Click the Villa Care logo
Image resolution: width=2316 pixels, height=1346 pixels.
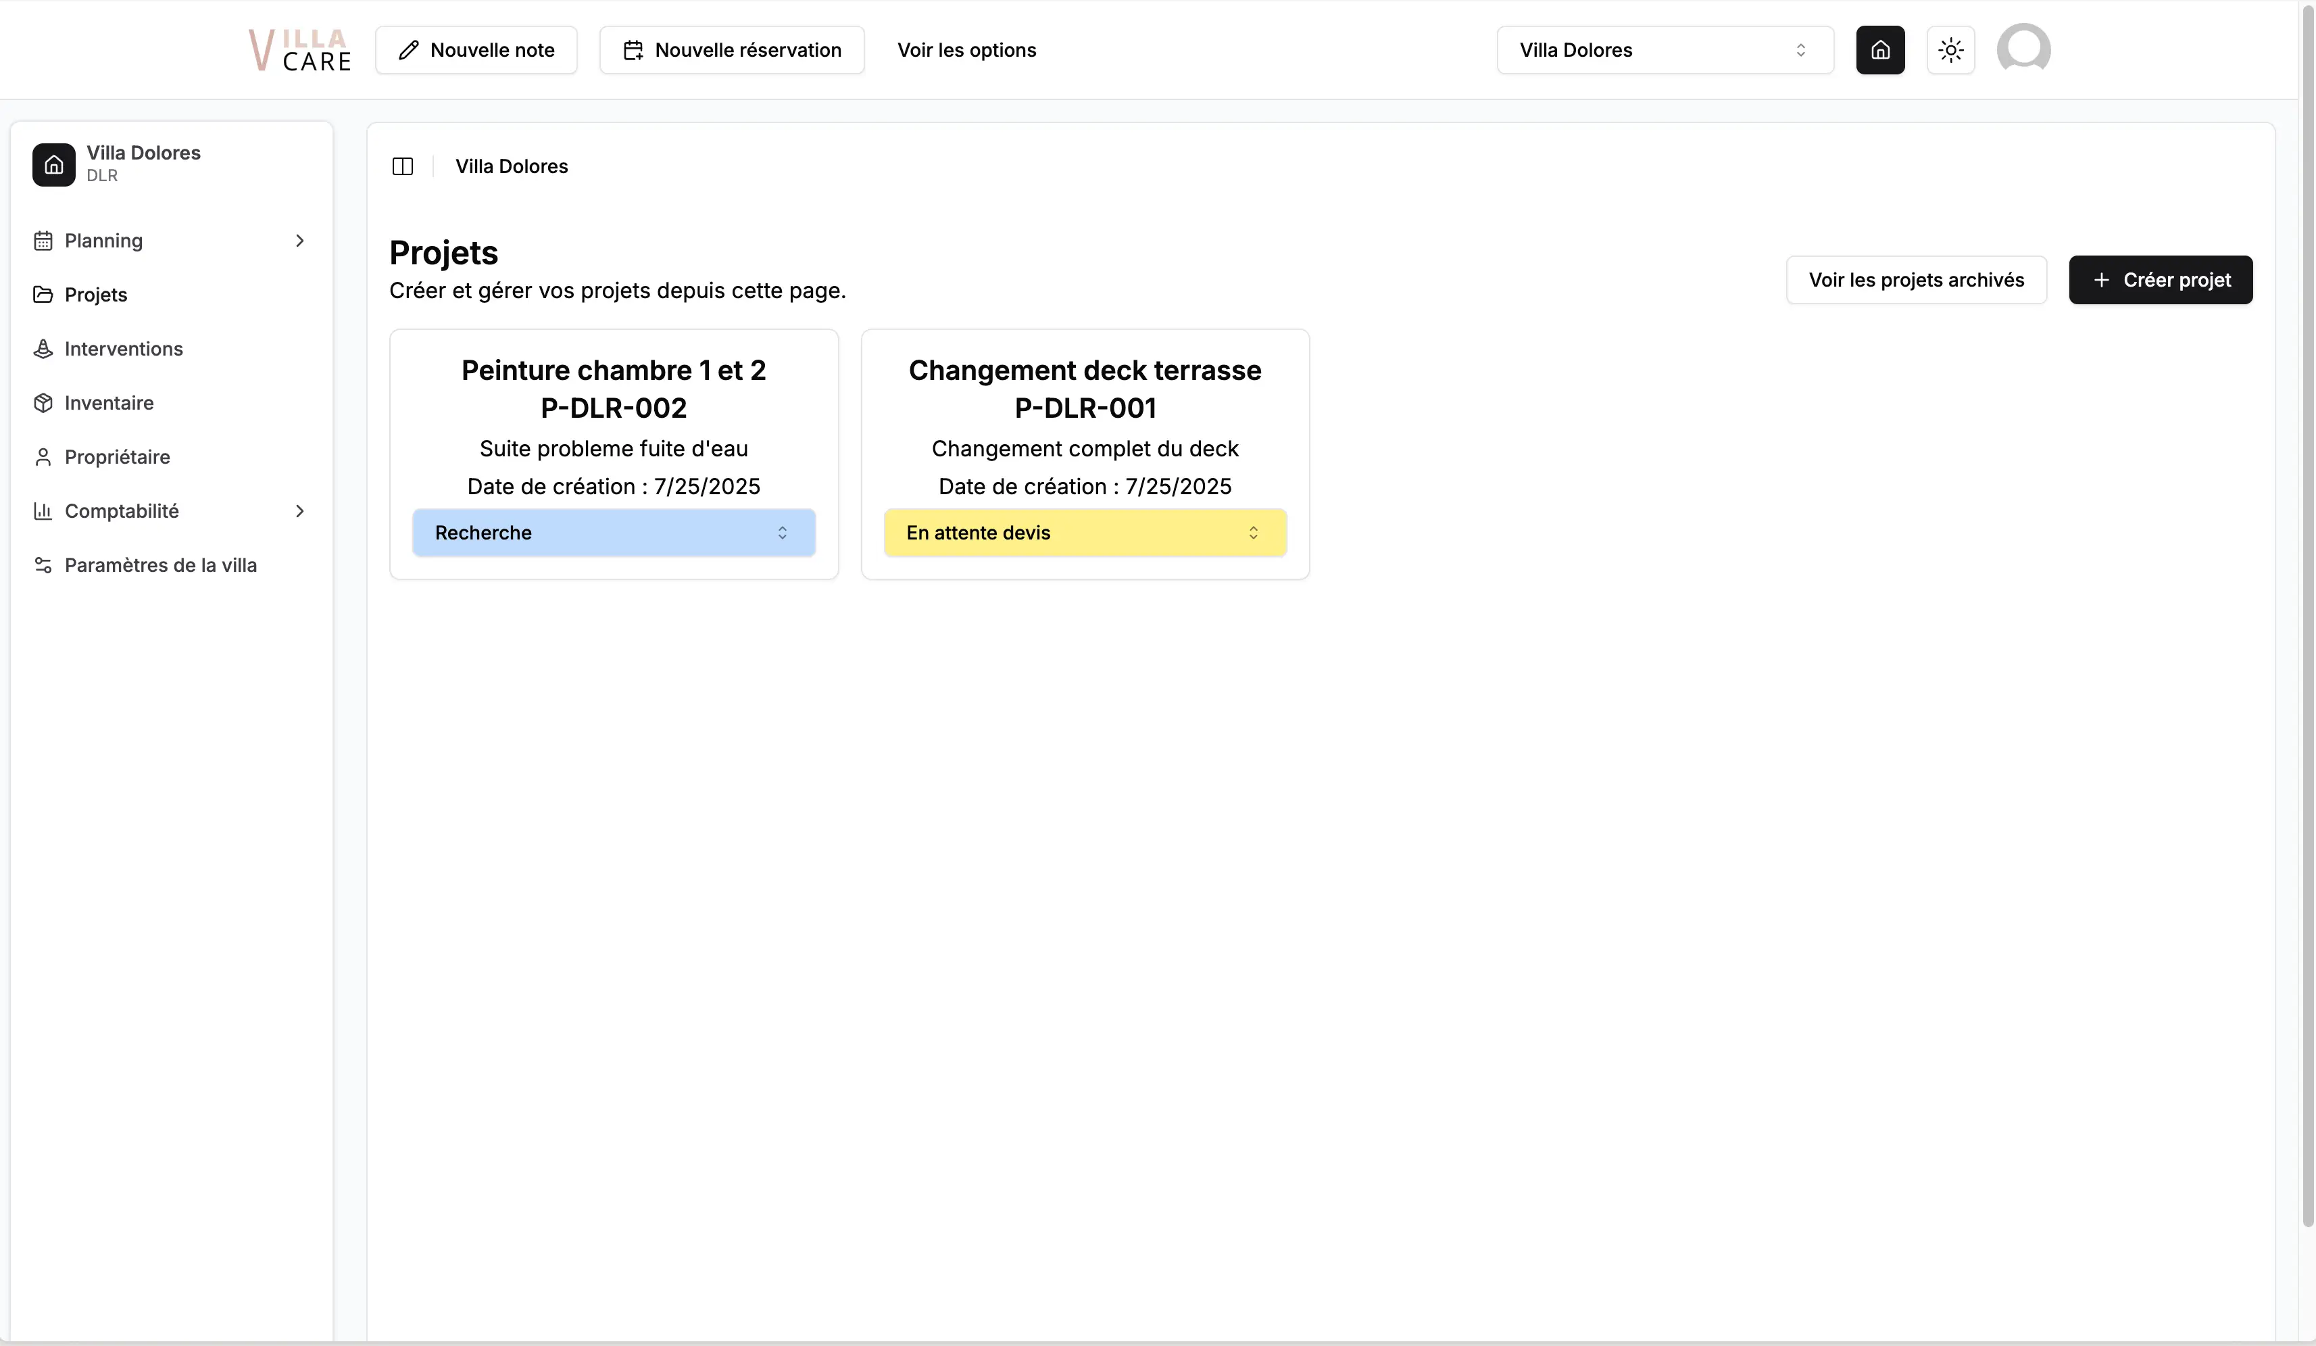(x=299, y=49)
